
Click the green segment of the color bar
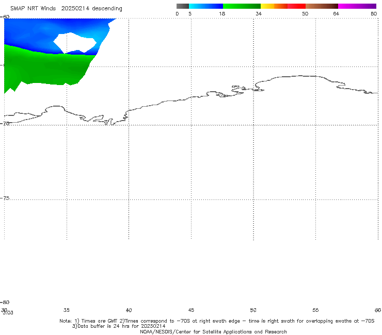[x=242, y=6]
